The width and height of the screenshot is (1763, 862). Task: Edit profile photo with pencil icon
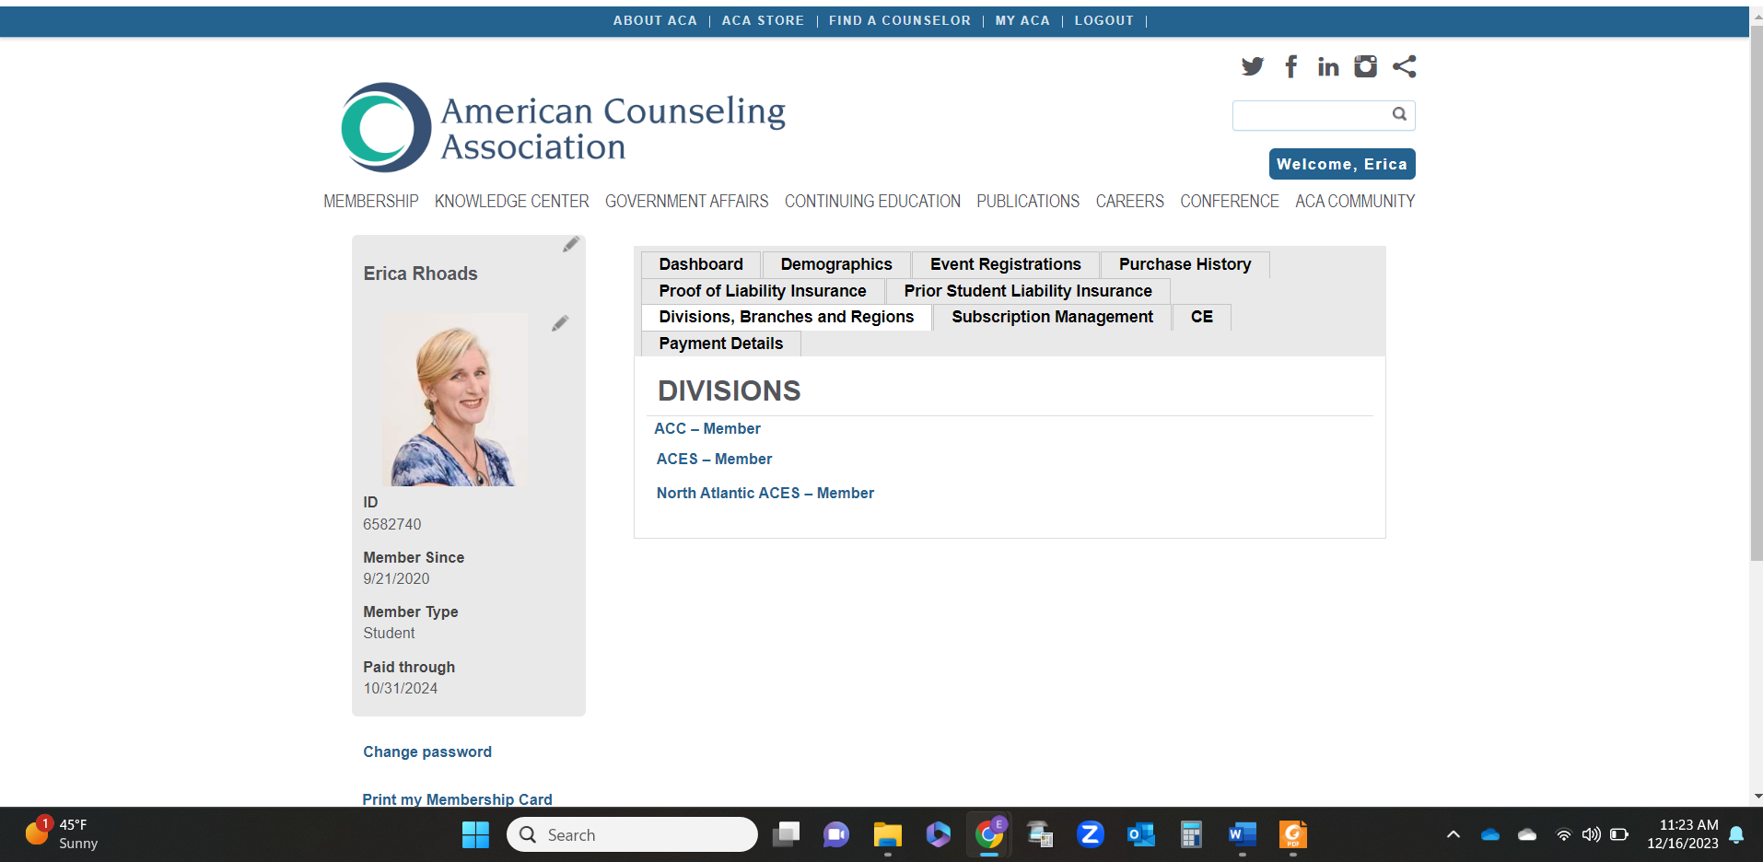click(x=560, y=323)
